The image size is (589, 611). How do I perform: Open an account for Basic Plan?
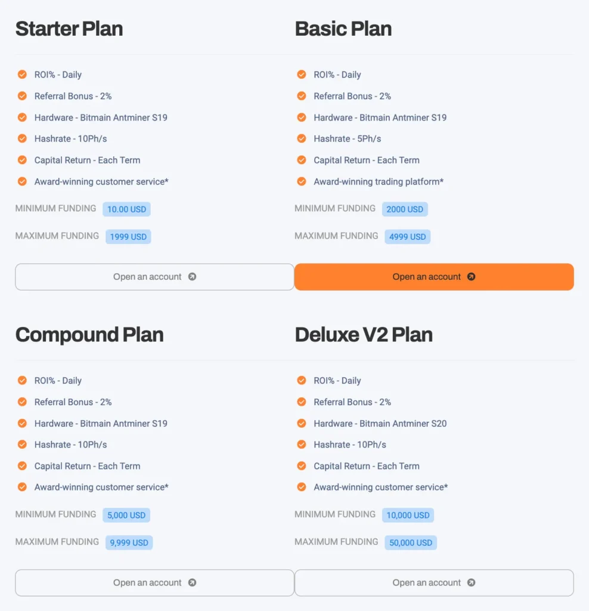click(x=433, y=277)
